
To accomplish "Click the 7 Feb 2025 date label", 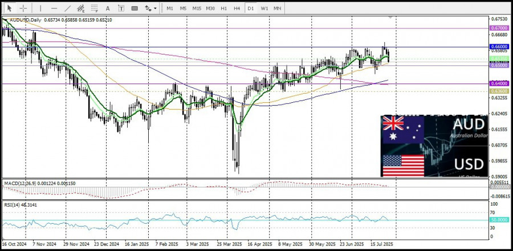I will [x=168, y=244].
